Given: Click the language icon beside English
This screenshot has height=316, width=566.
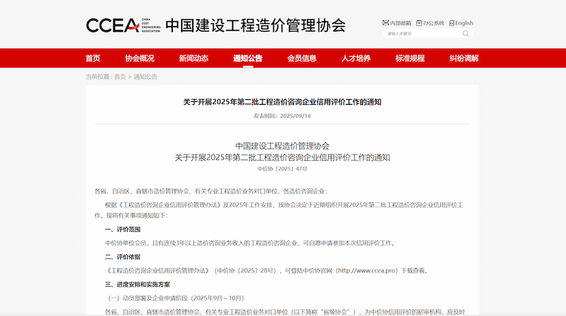Looking at the screenshot, I should [452, 23].
